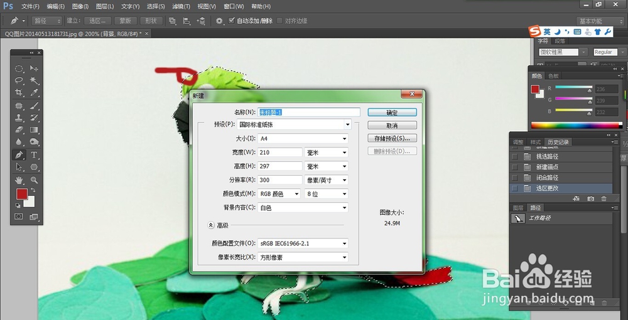
Task: Select the Lasso tool
Action: [x=19, y=80]
